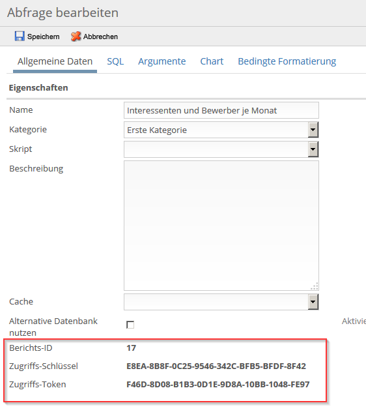This screenshot has height=416, width=366.
Task: Click the orange X cancel icon
Action: 76,37
